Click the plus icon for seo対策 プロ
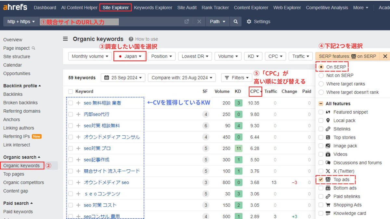The height and width of the screenshot is (219, 390). tap(78, 148)
